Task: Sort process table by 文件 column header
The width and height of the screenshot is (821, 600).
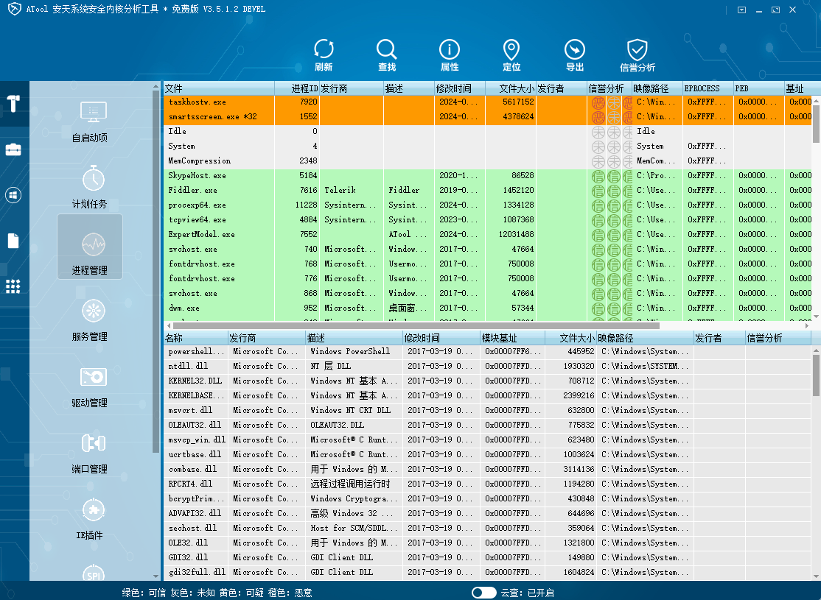Action: 219,88
